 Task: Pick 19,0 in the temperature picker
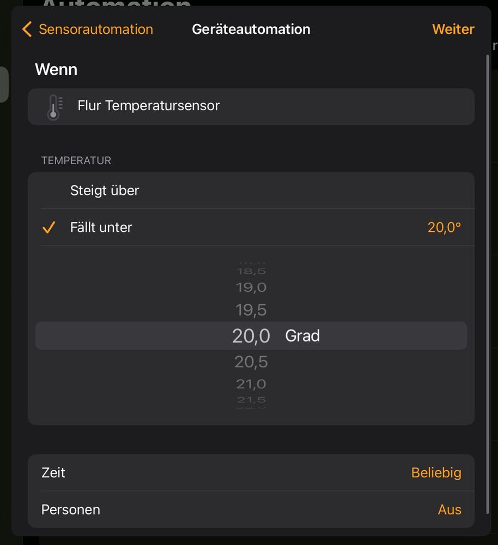point(251,288)
